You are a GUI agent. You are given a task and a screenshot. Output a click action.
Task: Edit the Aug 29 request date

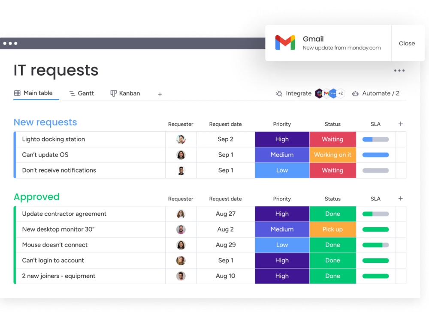tap(226, 245)
